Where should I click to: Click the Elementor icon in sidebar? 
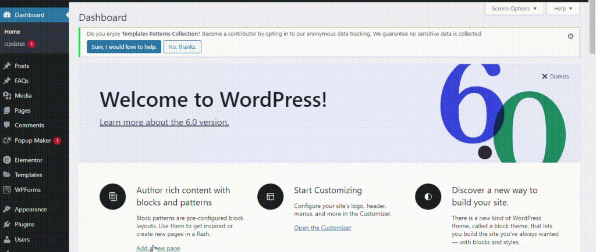7,160
